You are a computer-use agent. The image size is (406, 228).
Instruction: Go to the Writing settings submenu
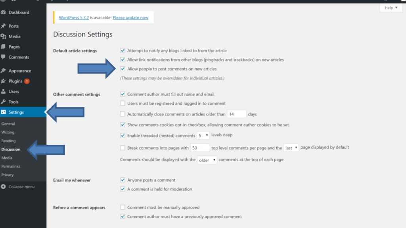coord(8,132)
